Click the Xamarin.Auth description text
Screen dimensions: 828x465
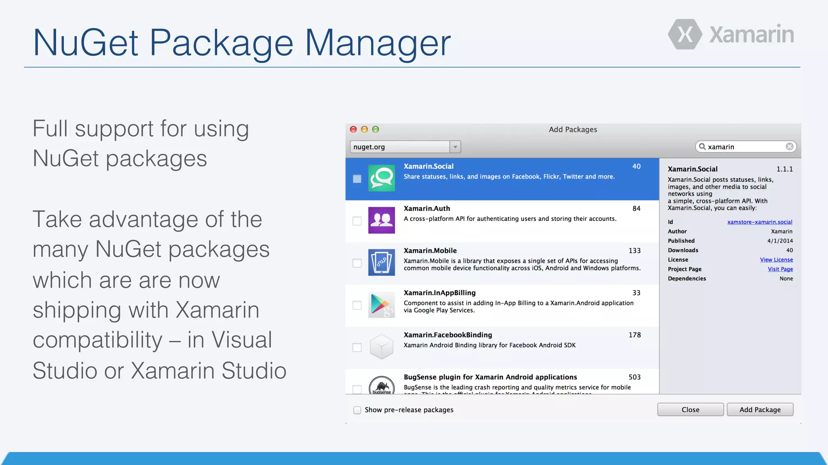click(510, 219)
